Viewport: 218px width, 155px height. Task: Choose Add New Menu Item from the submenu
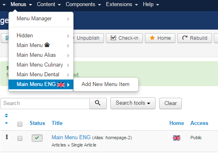click(x=106, y=84)
